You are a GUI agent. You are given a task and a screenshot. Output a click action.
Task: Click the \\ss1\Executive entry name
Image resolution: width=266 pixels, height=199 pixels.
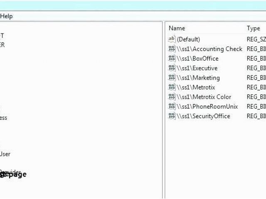click(x=197, y=68)
